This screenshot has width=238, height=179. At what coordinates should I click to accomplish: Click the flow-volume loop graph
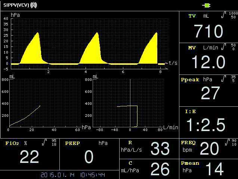[x=129, y=103]
